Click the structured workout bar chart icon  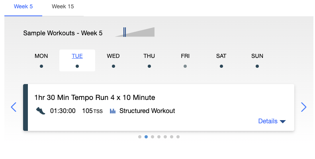click(x=112, y=111)
